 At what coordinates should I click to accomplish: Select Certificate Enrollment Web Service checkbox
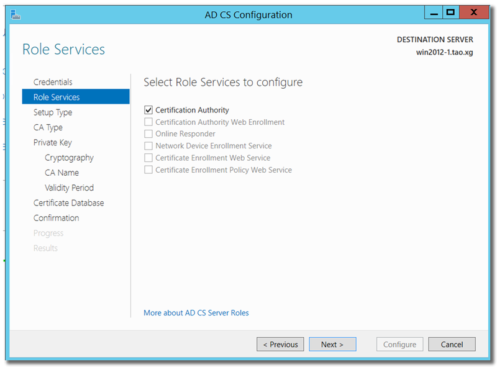pos(148,158)
